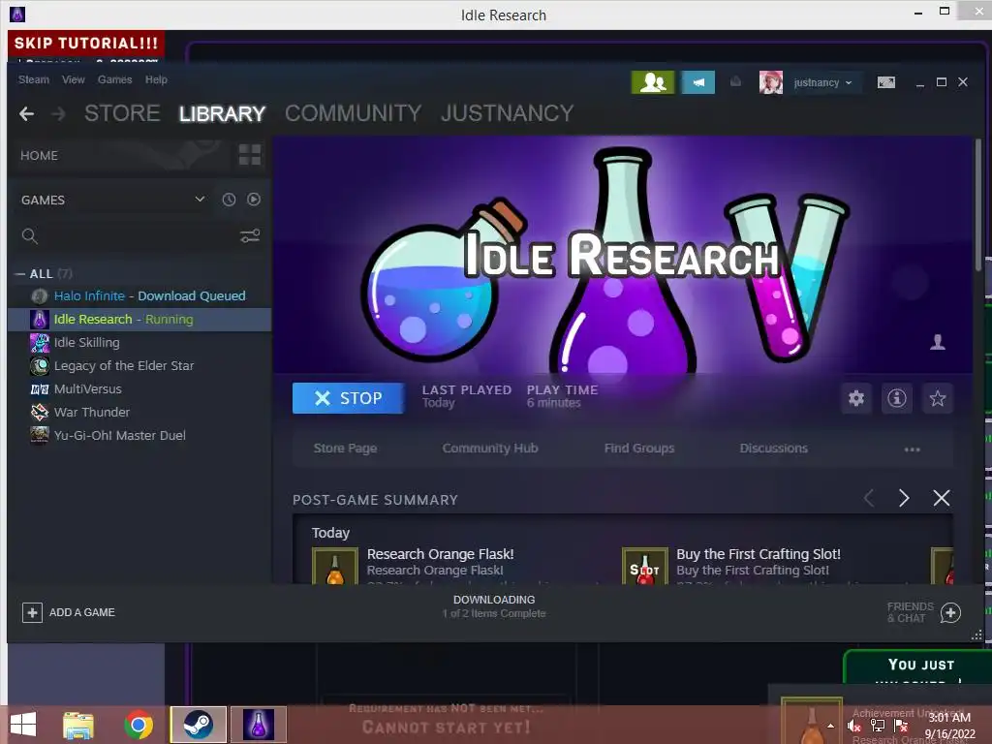Stop the running Idle Research game
Screen dimensions: 992x744
[x=349, y=398]
